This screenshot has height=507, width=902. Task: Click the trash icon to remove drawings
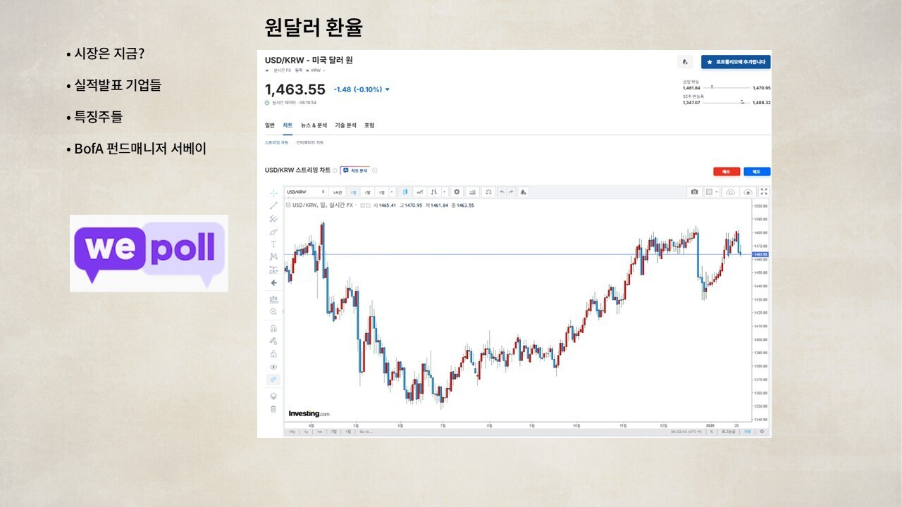point(273,409)
